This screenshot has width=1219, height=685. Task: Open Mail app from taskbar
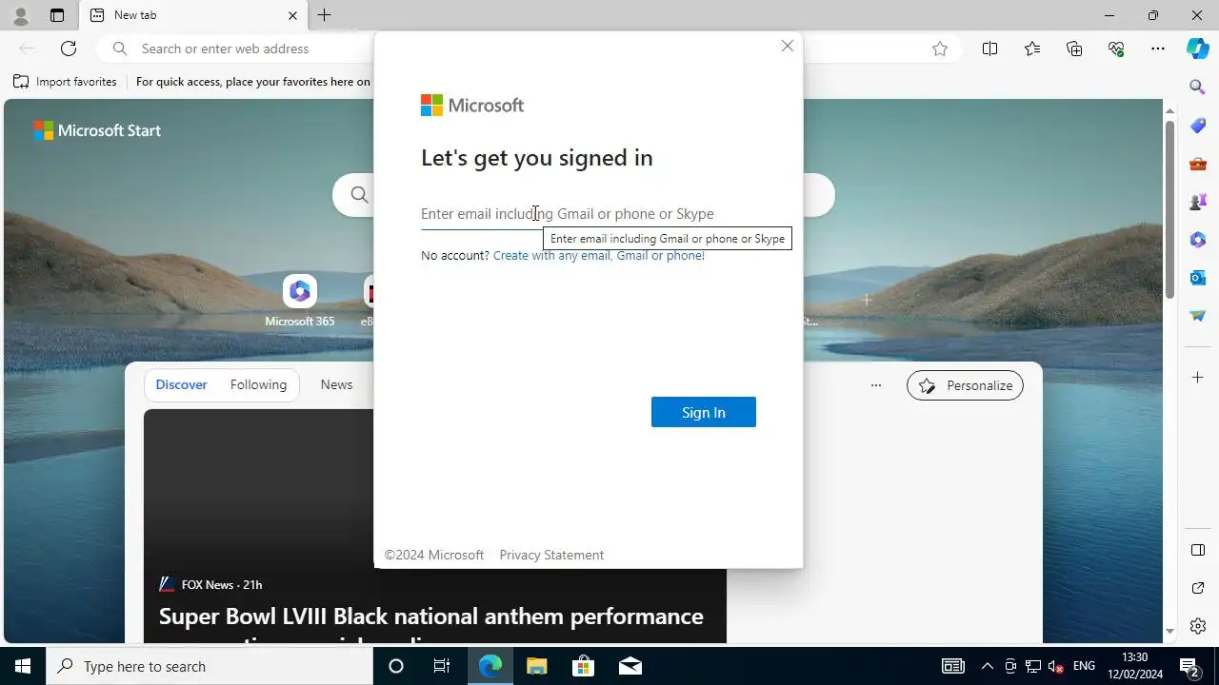coord(629,666)
